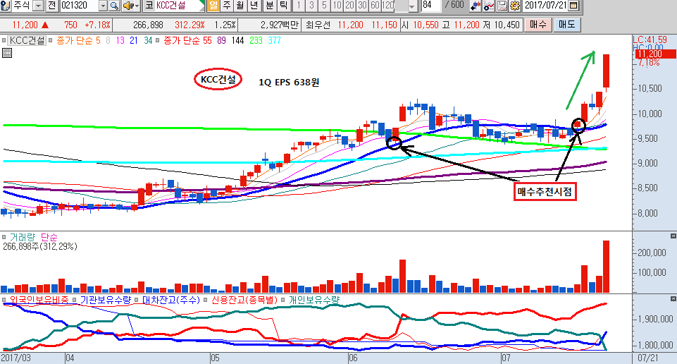Click the moving average 21 label
677x364 pixels.
coord(134,41)
